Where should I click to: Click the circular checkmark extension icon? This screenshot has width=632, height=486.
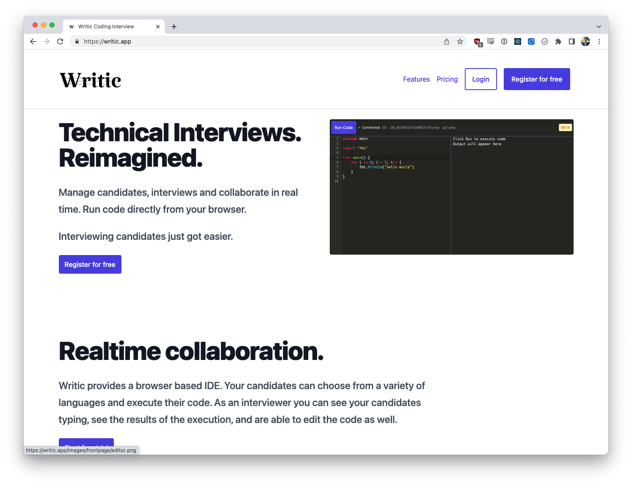(545, 41)
